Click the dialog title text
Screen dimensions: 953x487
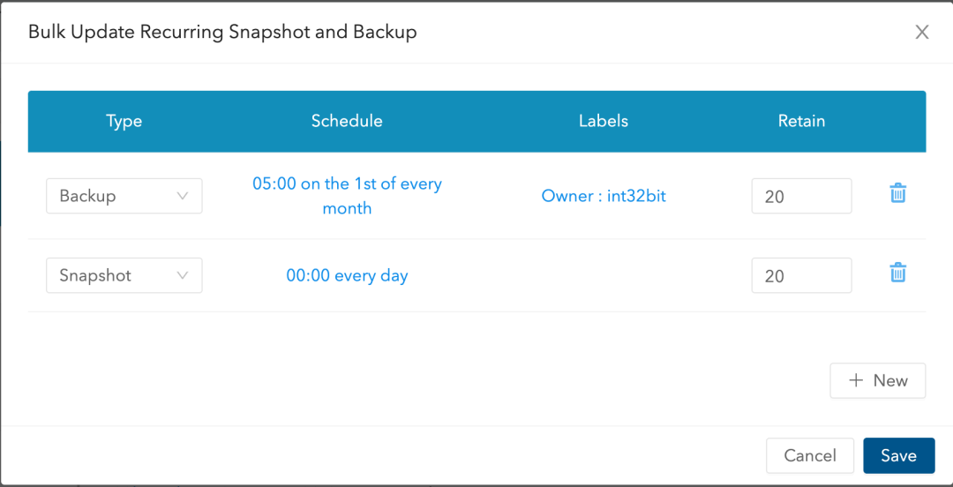(x=222, y=33)
